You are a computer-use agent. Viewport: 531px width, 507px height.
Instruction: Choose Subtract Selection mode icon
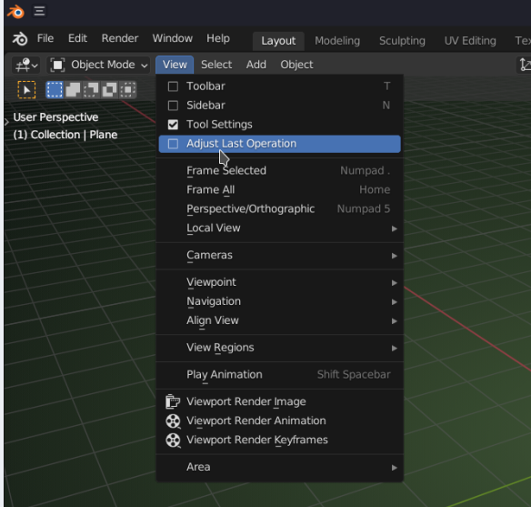tap(91, 90)
